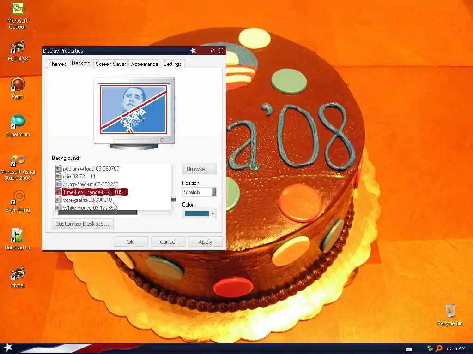The width and height of the screenshot is (473, 354).
Task: Switch to the Themes tab
Action: coord(57,64)
